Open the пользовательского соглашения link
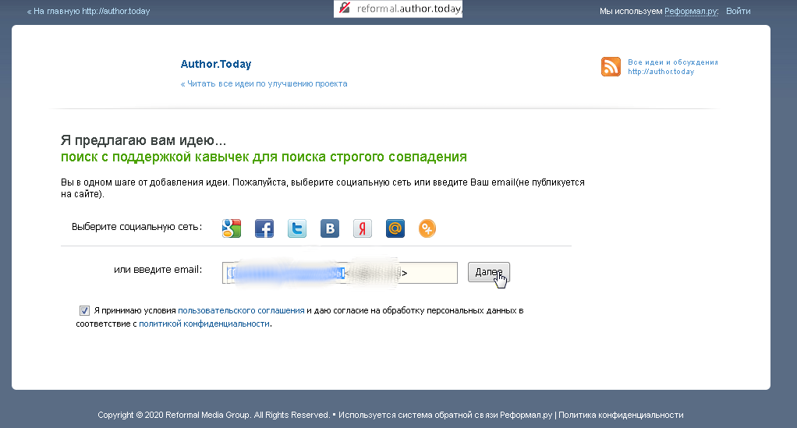 pyautogui.click(x=241, y=310)
